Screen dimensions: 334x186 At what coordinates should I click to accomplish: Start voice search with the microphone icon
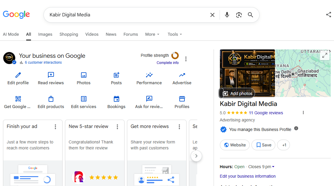[x=227, y=15]
